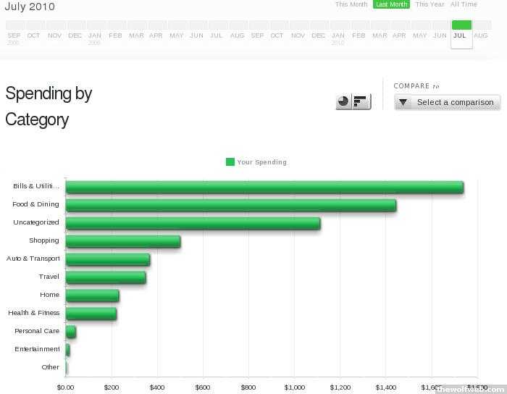Select the This Month time range
This screenshot has width=507, height=394.
click(351, 4)
